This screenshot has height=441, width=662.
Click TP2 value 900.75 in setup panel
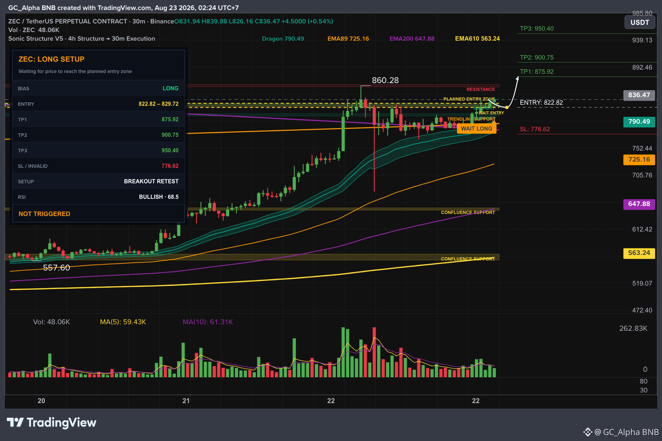pos(170,135)
